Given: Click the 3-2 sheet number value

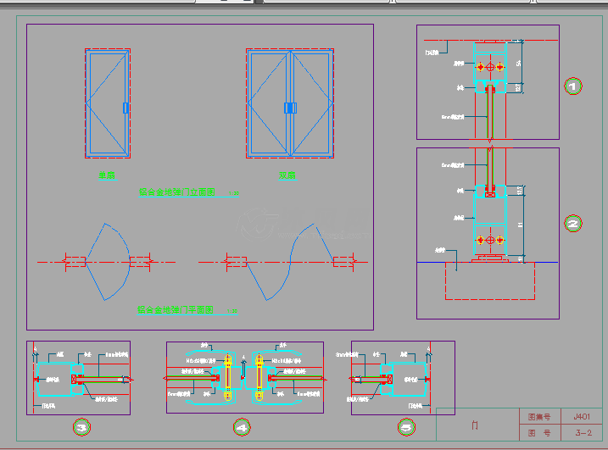Looking at the screenshot, I should pyautogui.click(x=583, y=433).
